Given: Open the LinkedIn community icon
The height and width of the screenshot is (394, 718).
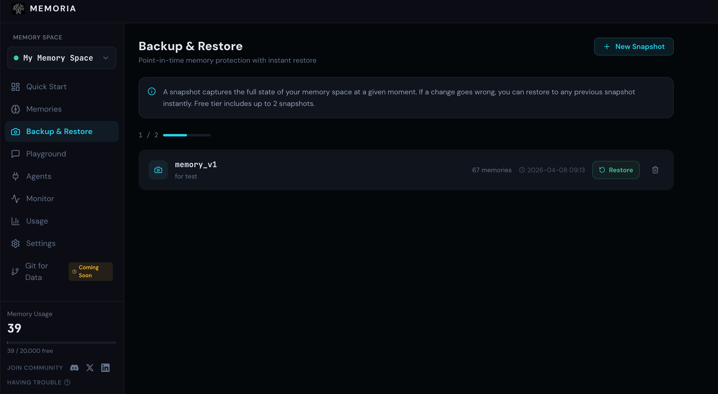Looking at the screenshot, I should (x=105, y=368).
